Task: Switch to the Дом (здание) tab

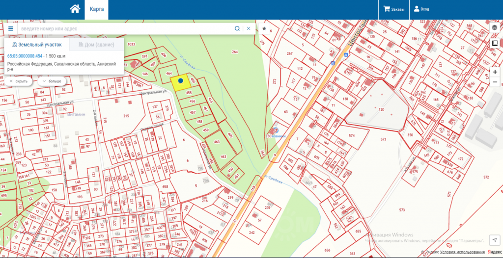Action: (x=96, y=45)
